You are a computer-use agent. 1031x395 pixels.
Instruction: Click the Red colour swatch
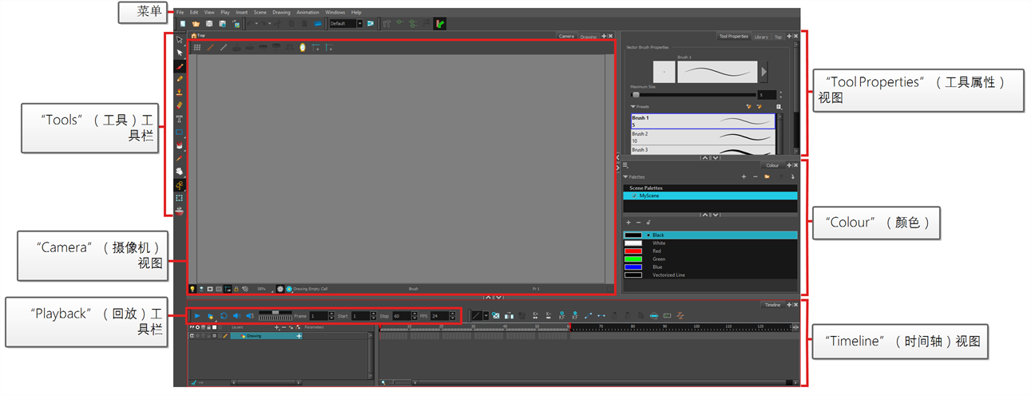(633, 251)
